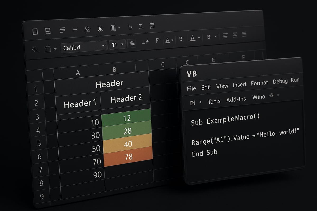317x211 pixels.
Task: Click the function F icon
Action: (x=157, y=40)
